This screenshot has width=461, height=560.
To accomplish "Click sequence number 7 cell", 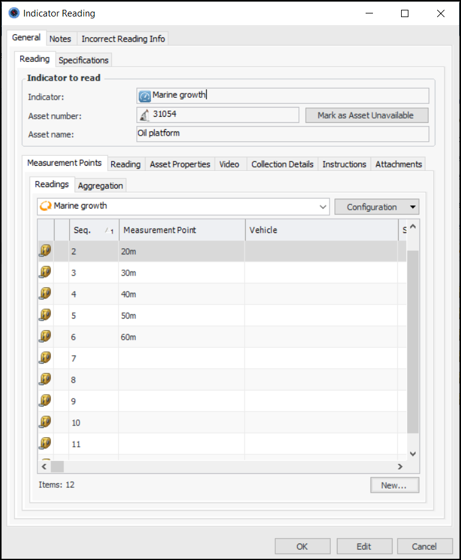I will pos(94,359).
